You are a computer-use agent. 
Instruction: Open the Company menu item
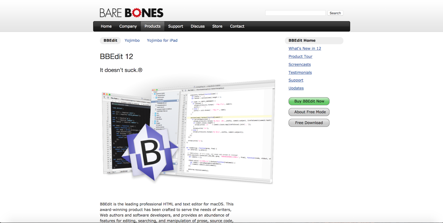pos(128,26)
